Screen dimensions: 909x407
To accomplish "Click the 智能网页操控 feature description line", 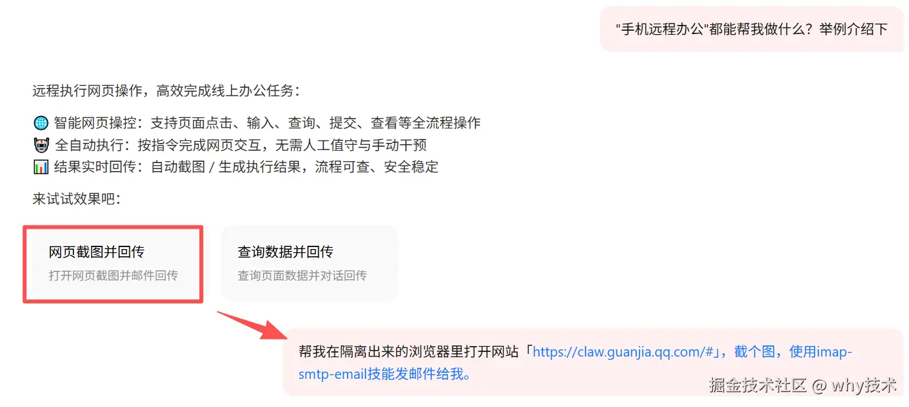I will [x=256, y=123].
